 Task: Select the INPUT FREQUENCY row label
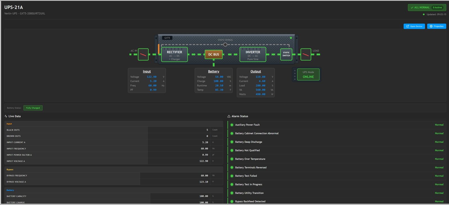click(x=16, y=149)
